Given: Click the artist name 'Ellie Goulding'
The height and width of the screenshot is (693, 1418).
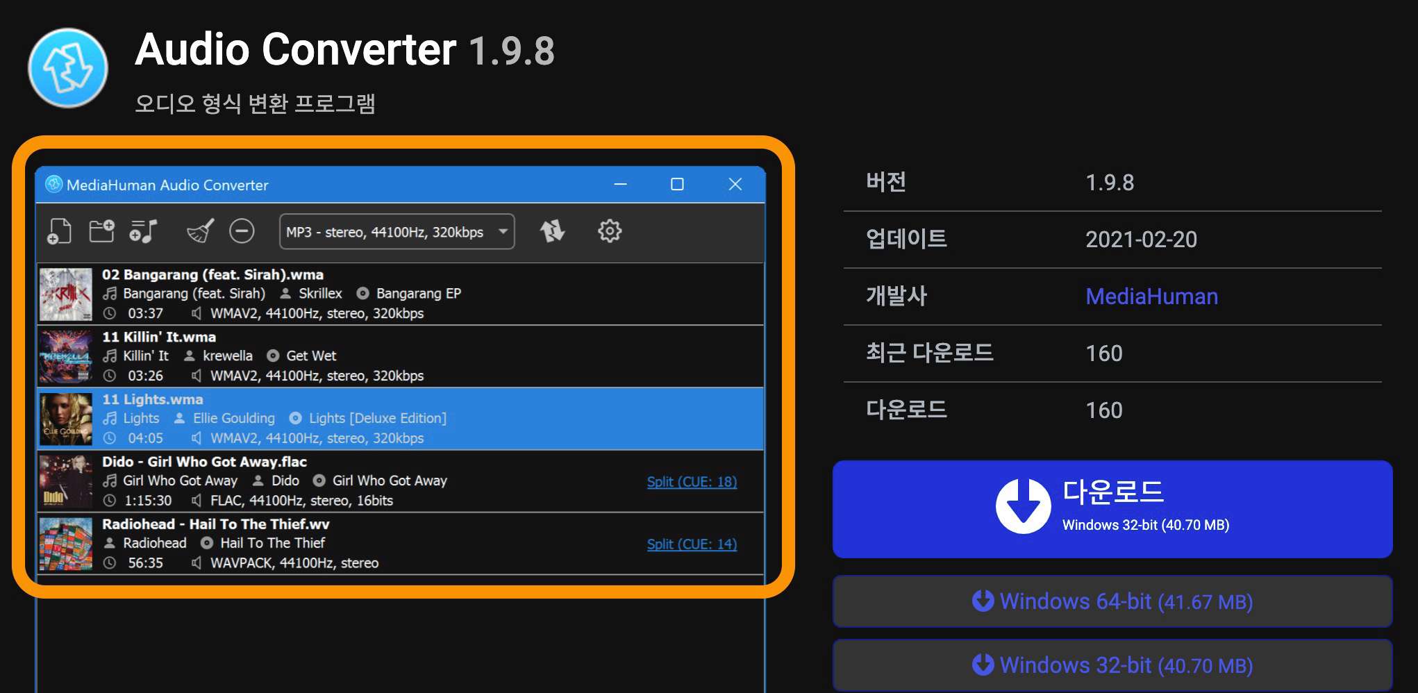Looking at the screenshot, I should coord(234,419).
